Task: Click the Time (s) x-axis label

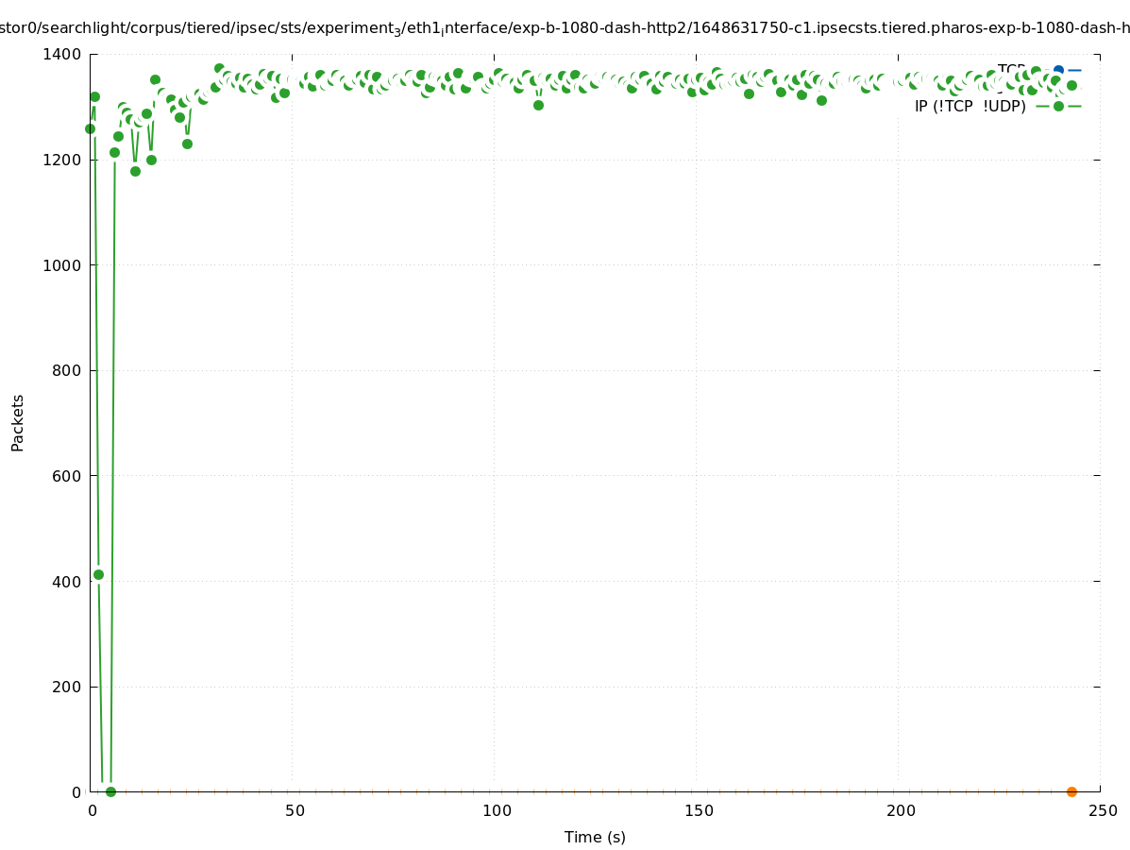Action: coord(595,837)
